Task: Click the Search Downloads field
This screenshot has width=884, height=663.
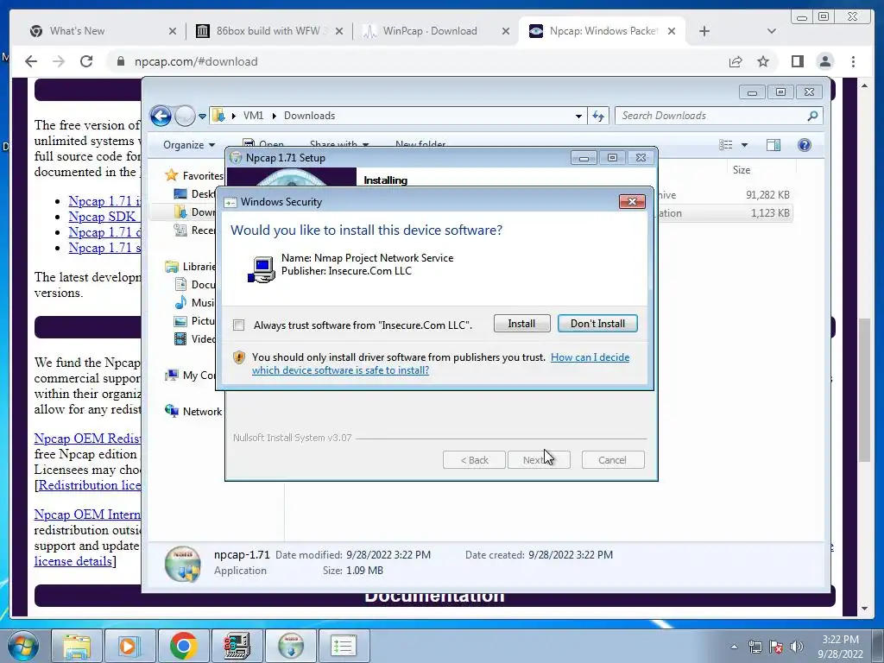Action: click(719, 117)
